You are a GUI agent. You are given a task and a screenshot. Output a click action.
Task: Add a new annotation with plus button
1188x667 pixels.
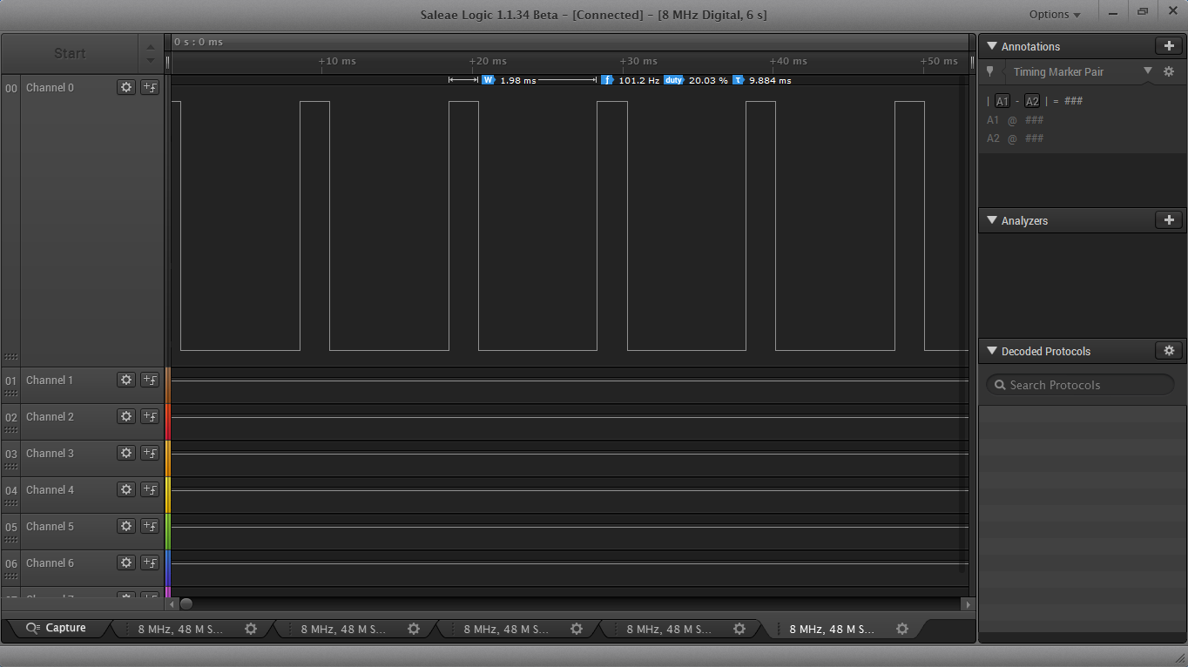1169,46
